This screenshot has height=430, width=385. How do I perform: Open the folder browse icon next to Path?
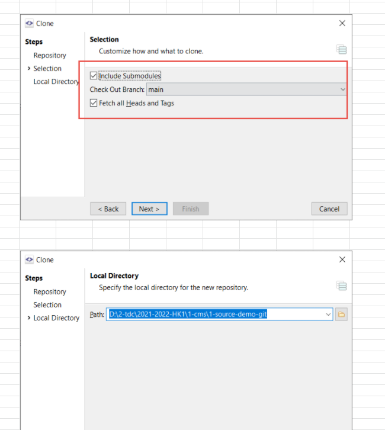click(x=341, y=315)
